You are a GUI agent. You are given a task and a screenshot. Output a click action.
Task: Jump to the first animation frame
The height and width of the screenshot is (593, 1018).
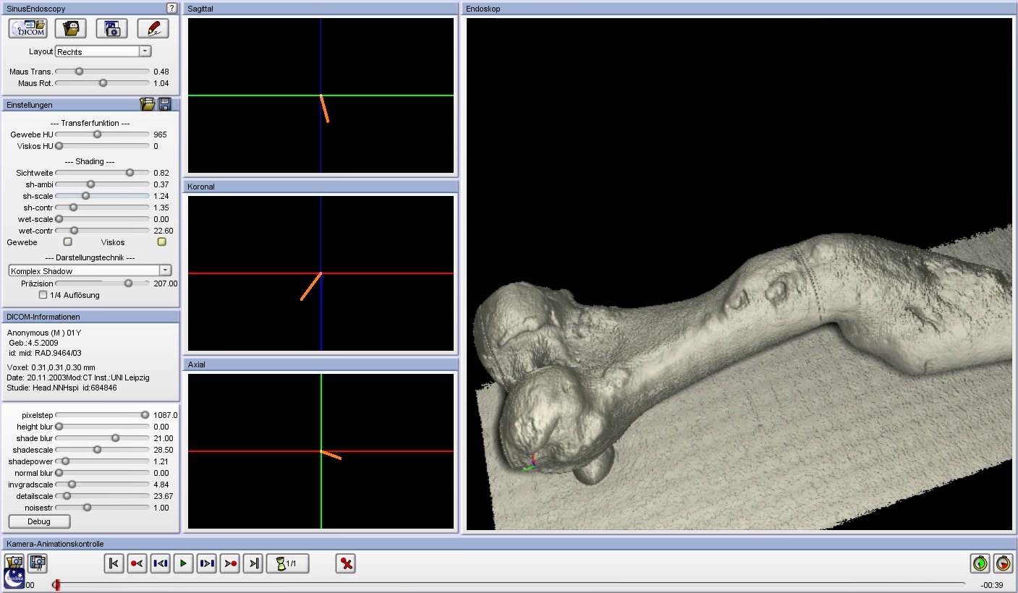(x=114, y=563)
